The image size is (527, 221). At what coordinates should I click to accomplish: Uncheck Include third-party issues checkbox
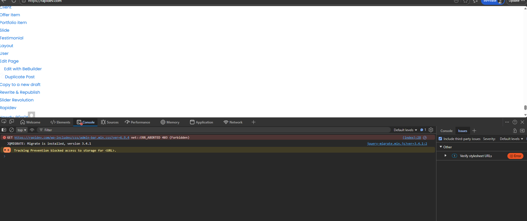440,139
